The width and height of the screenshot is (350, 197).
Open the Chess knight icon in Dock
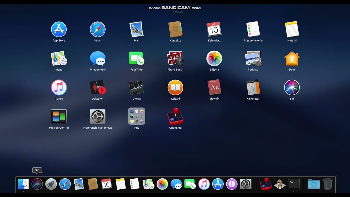tap(280, 184)
